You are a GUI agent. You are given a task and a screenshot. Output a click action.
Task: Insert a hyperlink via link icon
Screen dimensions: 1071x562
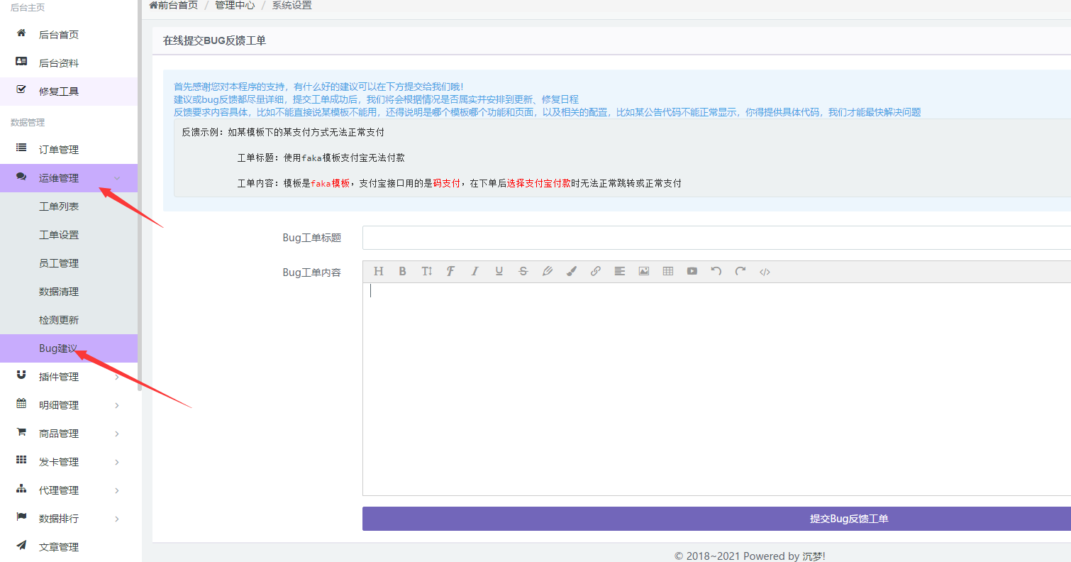tap(595, 271)
